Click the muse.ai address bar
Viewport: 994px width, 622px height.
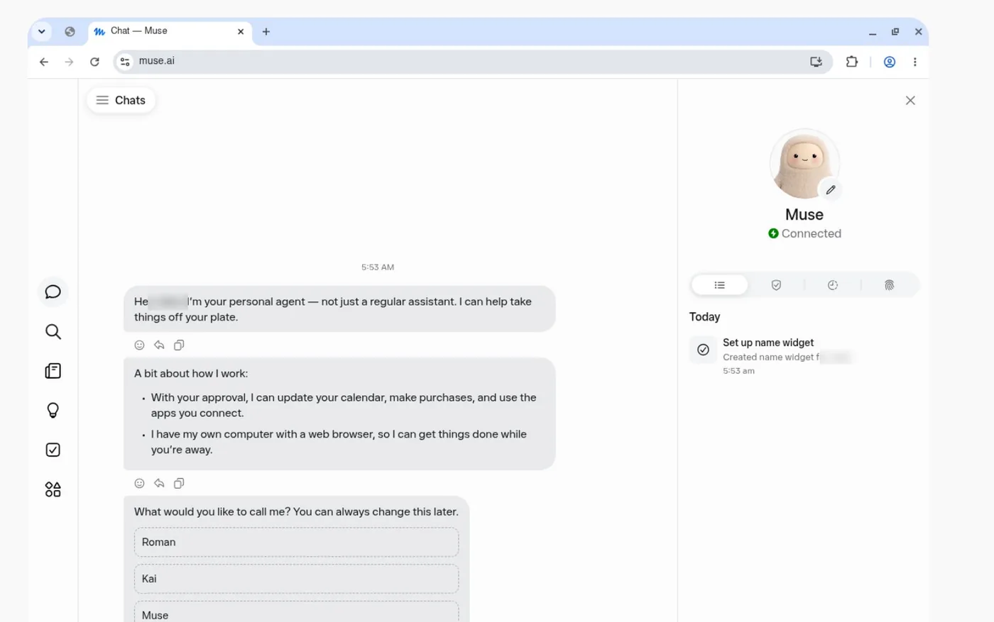473,62
